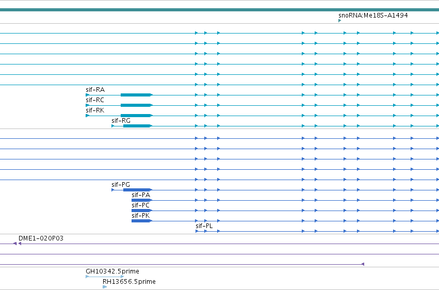Click the GH10342.5prime EST label

click(x=112, y=271)
